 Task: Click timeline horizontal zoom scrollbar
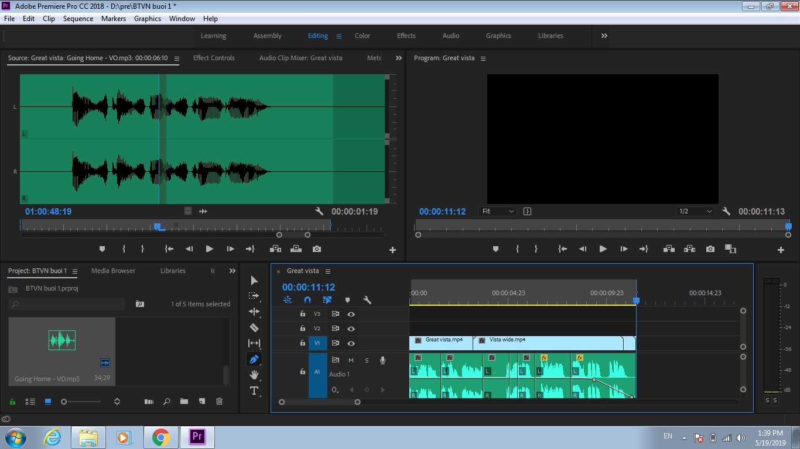(x=320, y=402)
